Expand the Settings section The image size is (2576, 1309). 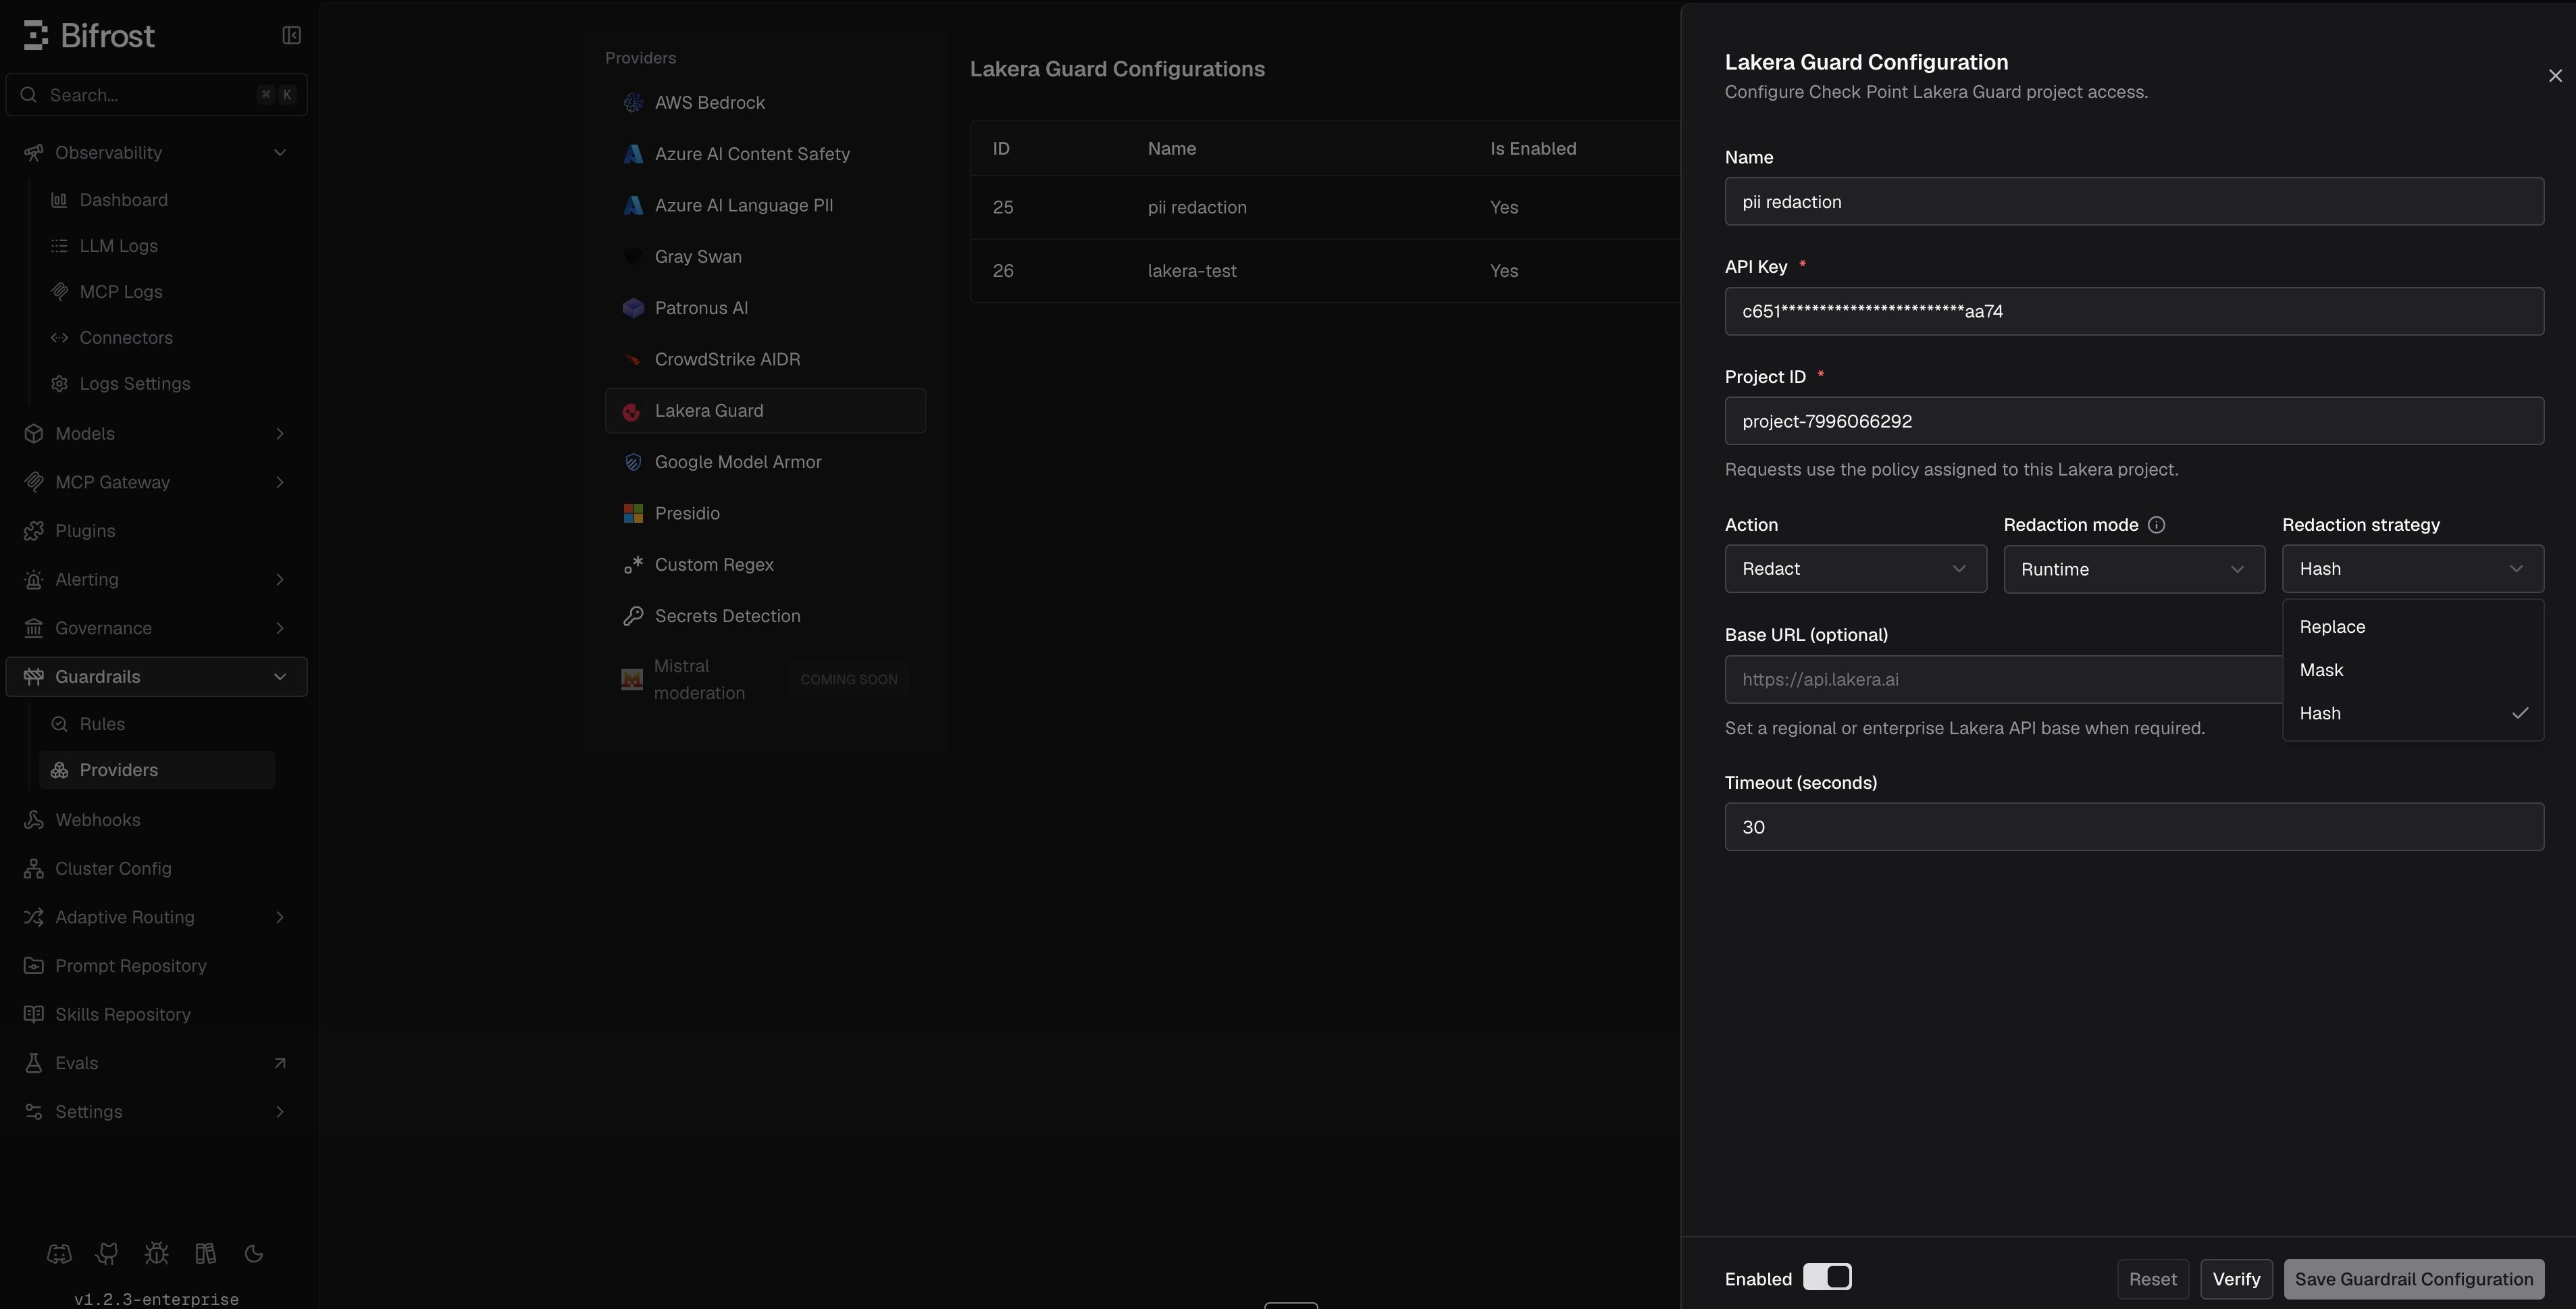tap(156, 1112)
